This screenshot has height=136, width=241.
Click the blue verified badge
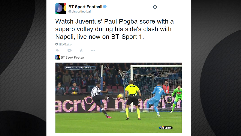(x=105, y=7)
